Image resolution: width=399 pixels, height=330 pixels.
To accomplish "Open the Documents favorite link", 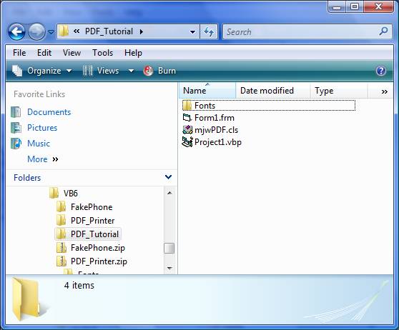I will [x=49, y=112].
